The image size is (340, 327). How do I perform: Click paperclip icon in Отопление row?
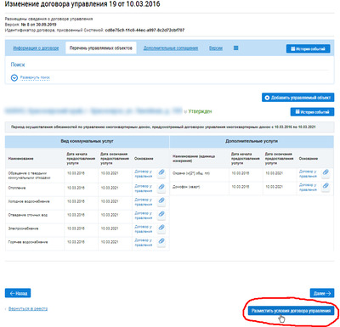(x=161, y=187)
